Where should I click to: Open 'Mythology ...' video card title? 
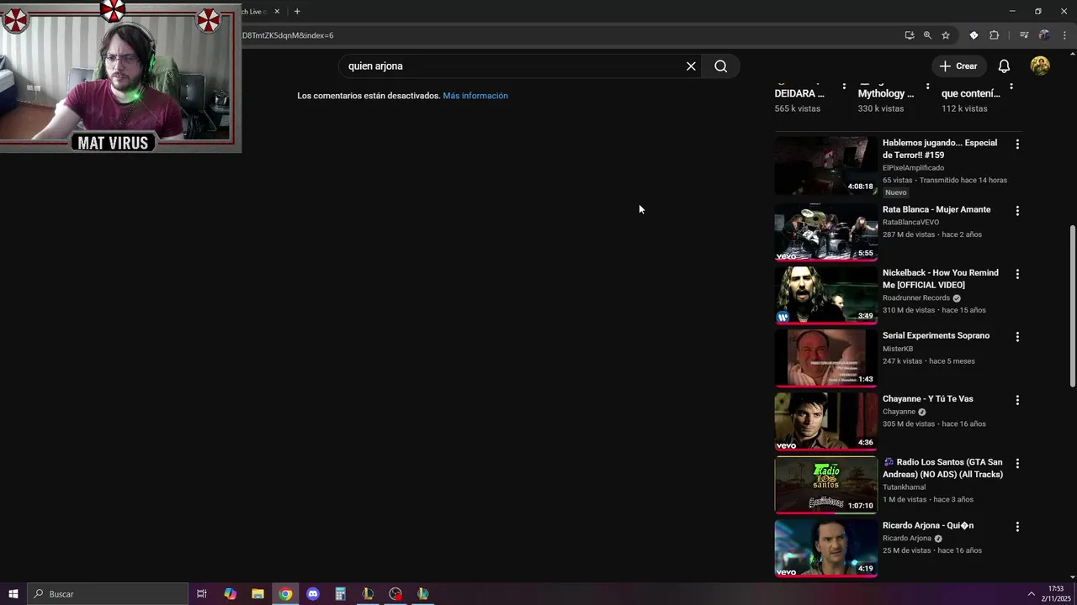(x=886, y=94)
